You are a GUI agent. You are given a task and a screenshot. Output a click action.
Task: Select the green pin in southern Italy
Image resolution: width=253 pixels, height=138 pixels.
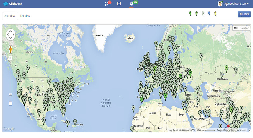(166, 97)
